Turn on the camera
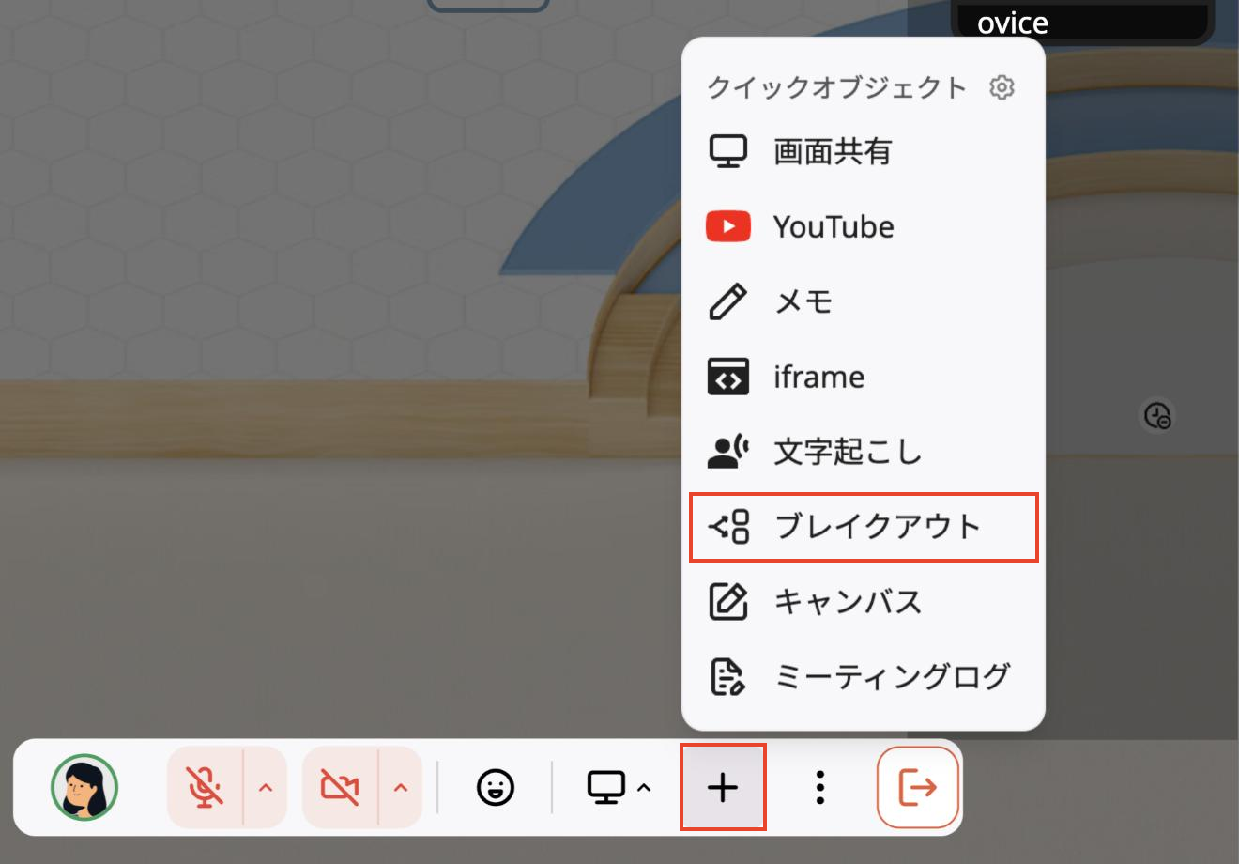The image size is (1239, 864). click(x=340, y=787)
